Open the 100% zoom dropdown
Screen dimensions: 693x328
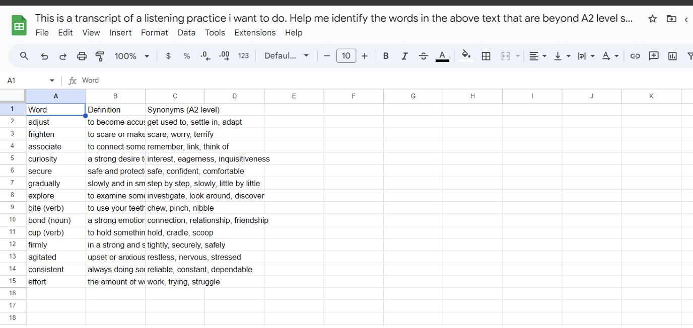tap(132, 56)
